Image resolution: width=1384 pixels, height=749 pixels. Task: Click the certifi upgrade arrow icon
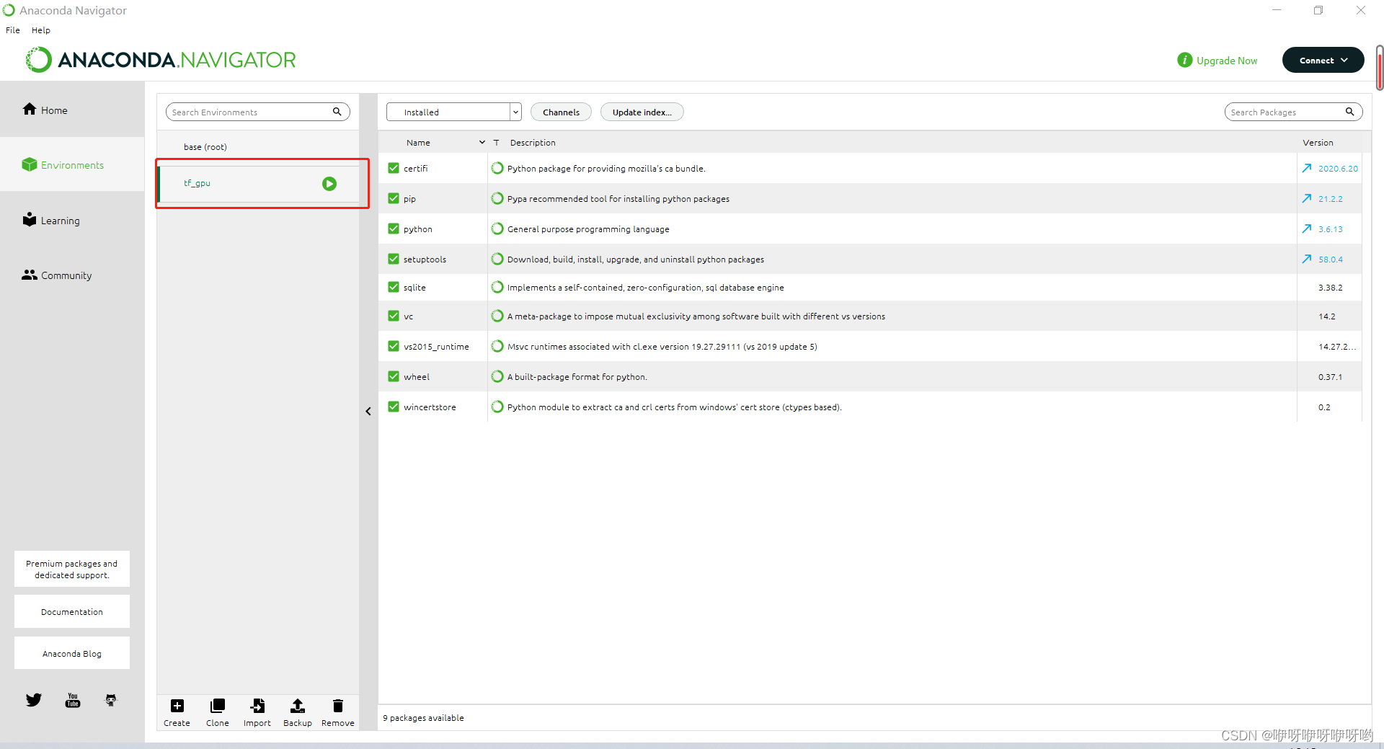[x=1307, y=168]
